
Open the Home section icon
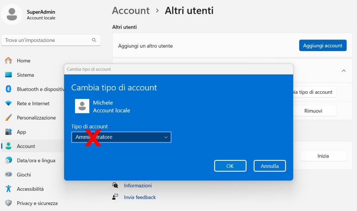point(8,60)
